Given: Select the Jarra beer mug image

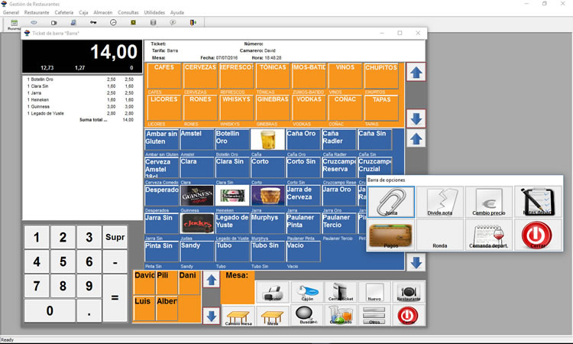Looking at the screenshot, I should click(268, 196).
